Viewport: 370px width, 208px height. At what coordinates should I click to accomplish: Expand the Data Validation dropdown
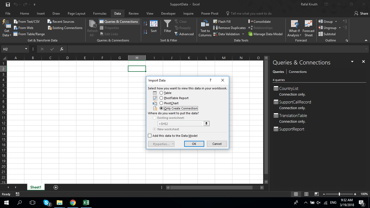coord(243,34)
